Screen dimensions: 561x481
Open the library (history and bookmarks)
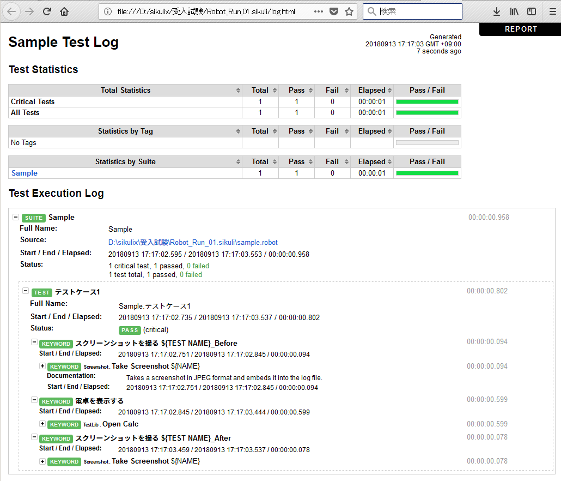pos(514,11)
